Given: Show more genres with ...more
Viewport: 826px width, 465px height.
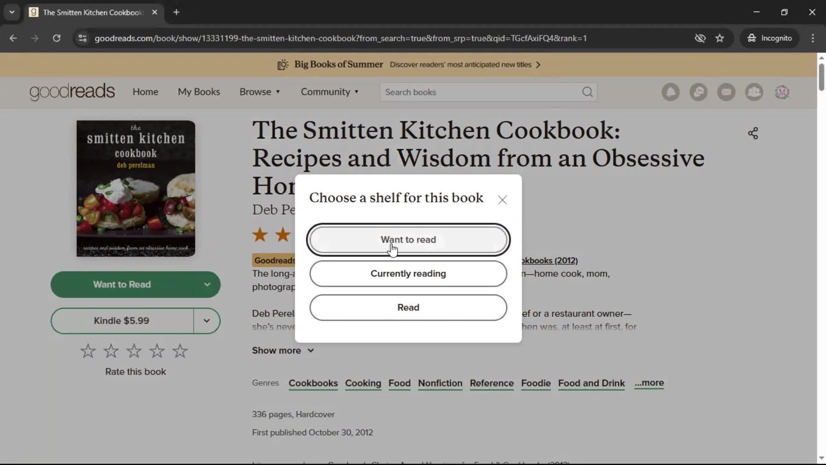Looking at the screenshot, I should (649, 383).
